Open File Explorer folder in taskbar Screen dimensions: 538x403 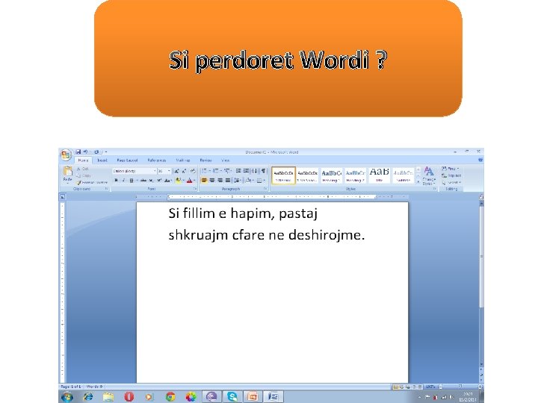click(x=108, y=396)
